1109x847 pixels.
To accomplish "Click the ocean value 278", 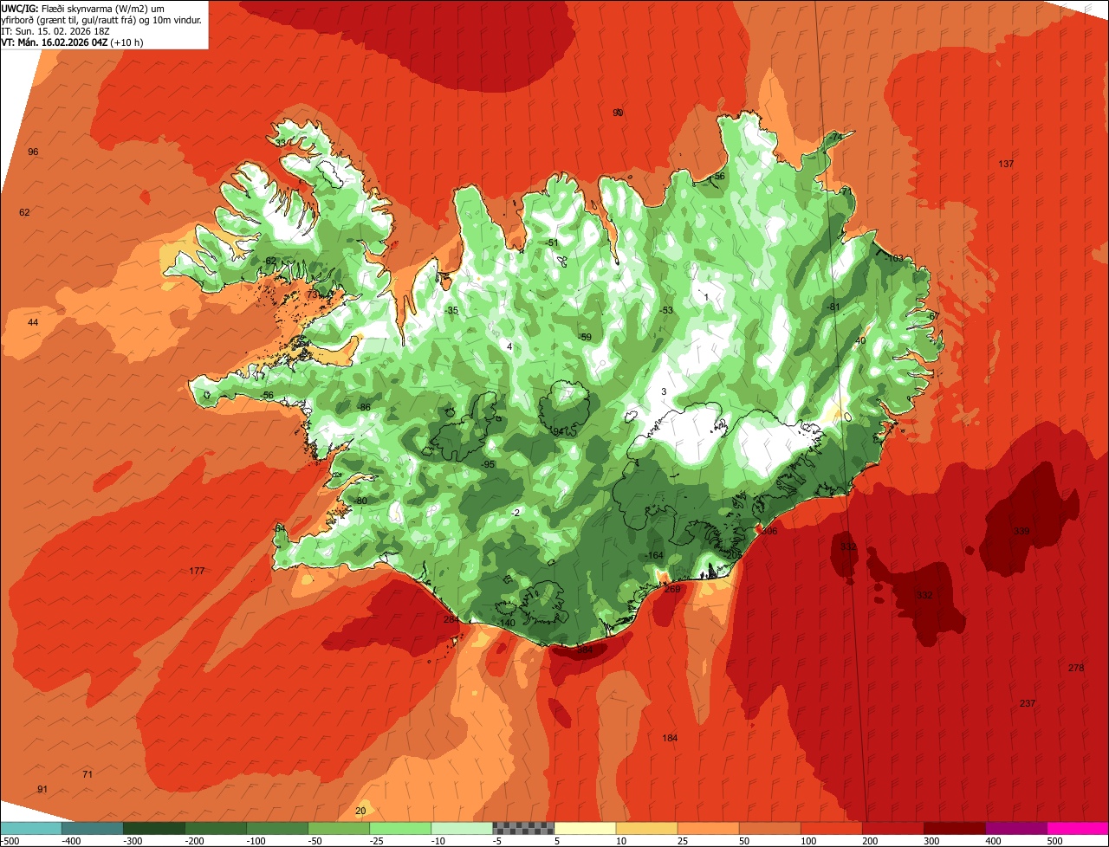I will click(1076, 668).
